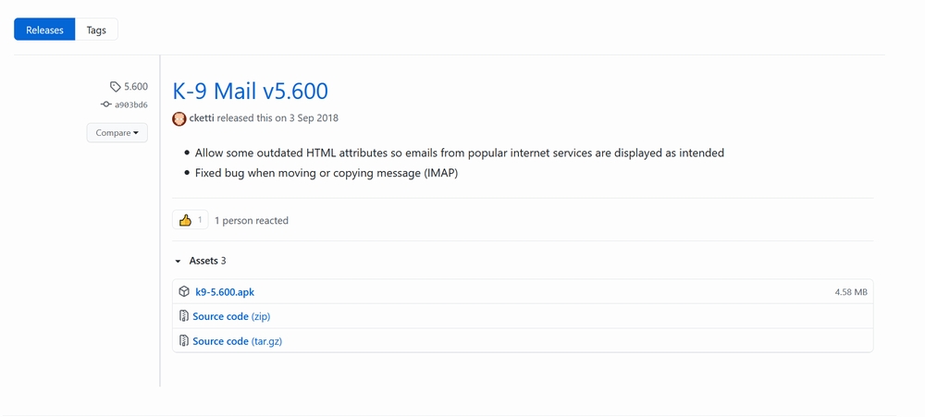
Task: Download Source code (tar.gz)
Action: pos(237,341)
